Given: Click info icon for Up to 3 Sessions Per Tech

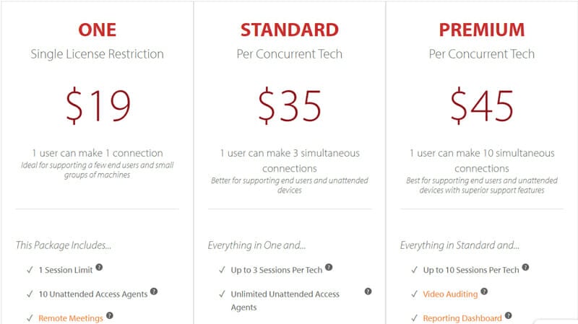Looking at the screenshot, I should 329,267.
